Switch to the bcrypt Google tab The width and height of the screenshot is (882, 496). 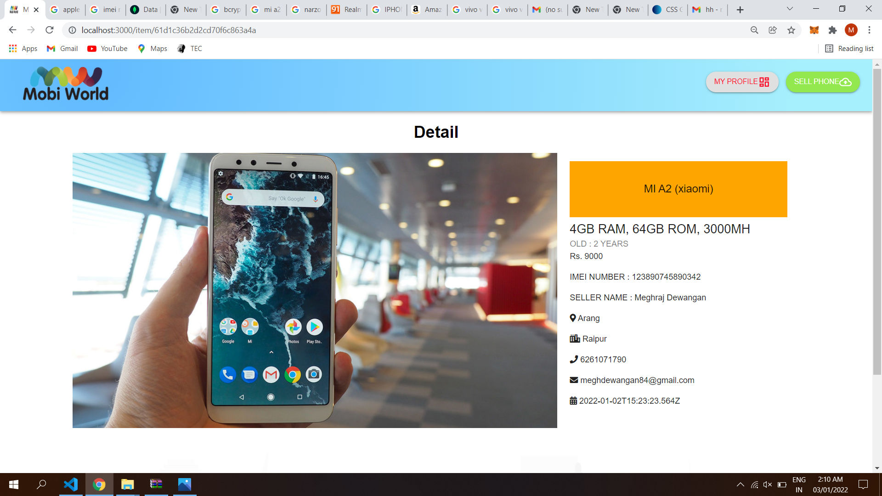(x=226, y=10)
